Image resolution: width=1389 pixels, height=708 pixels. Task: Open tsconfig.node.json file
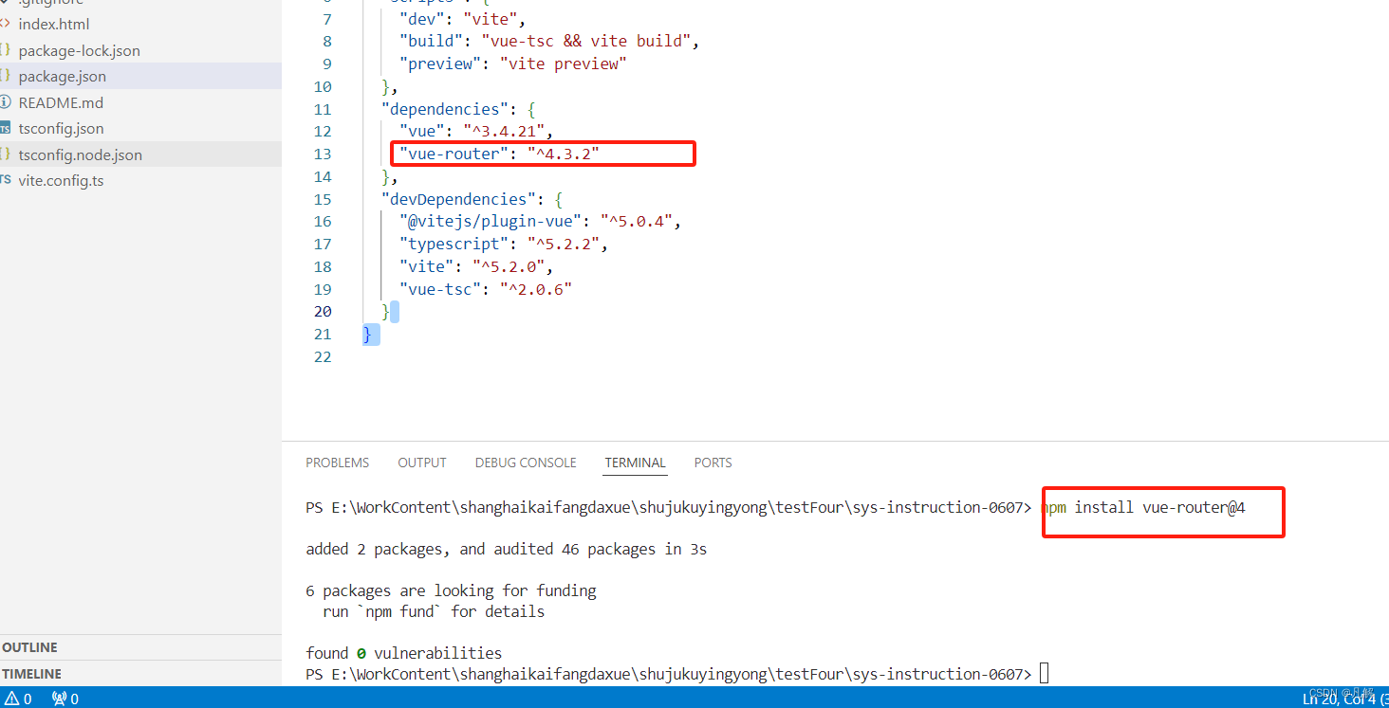click(80, 154)
